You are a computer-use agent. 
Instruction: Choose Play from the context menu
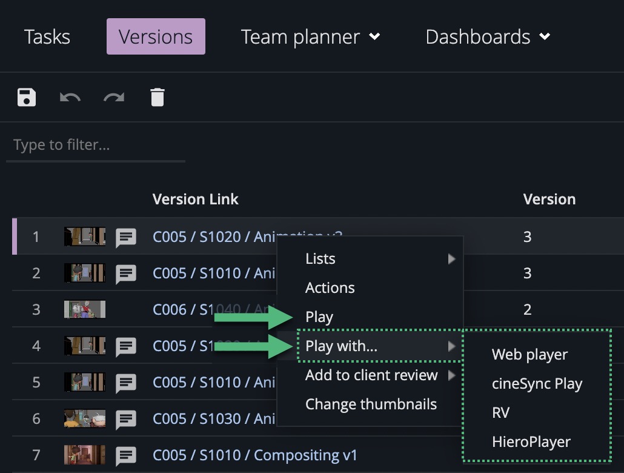319,317
